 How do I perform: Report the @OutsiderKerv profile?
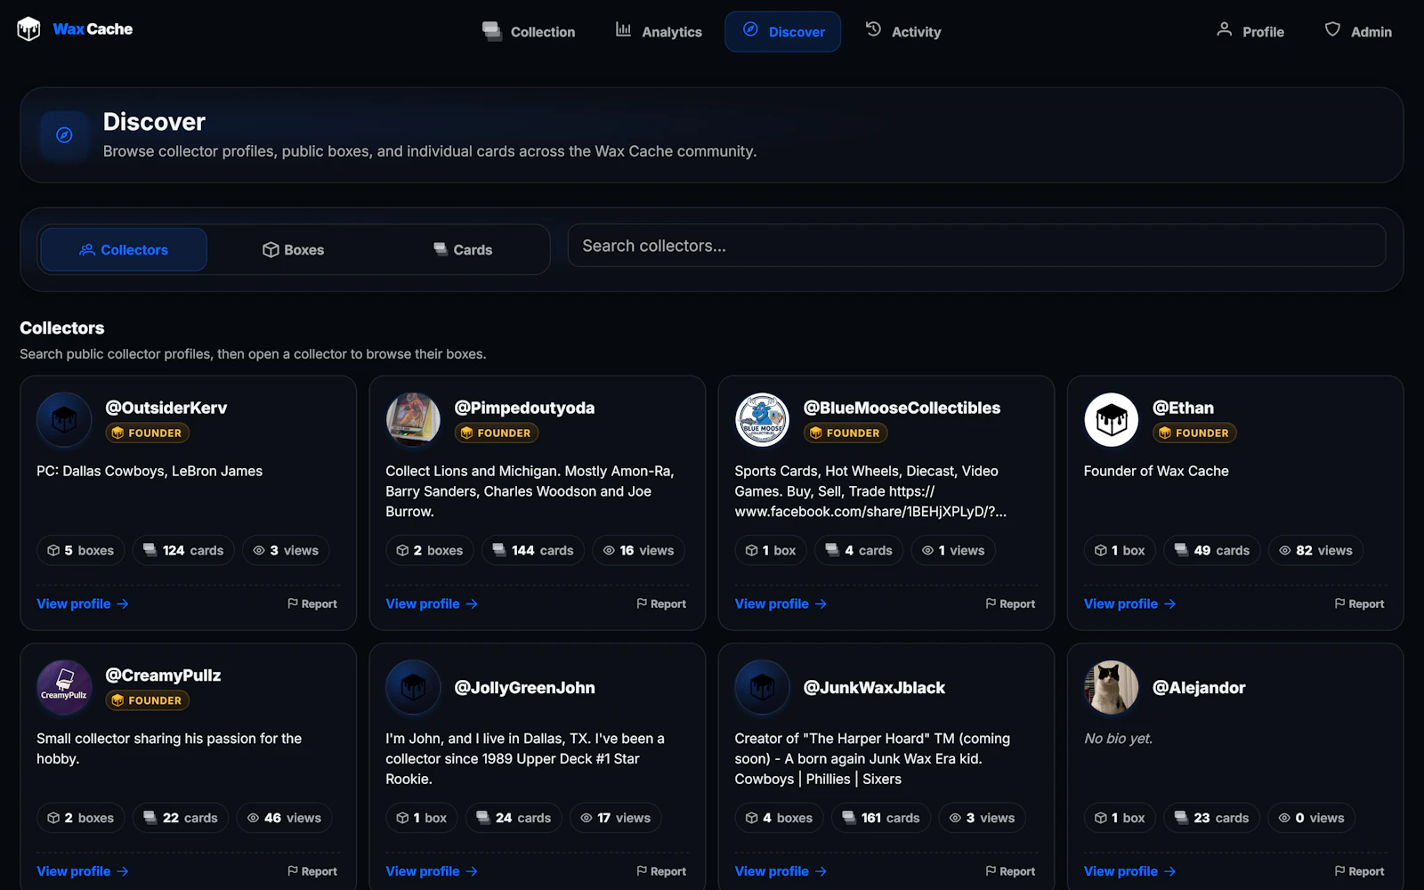click(x=312, y=603)
